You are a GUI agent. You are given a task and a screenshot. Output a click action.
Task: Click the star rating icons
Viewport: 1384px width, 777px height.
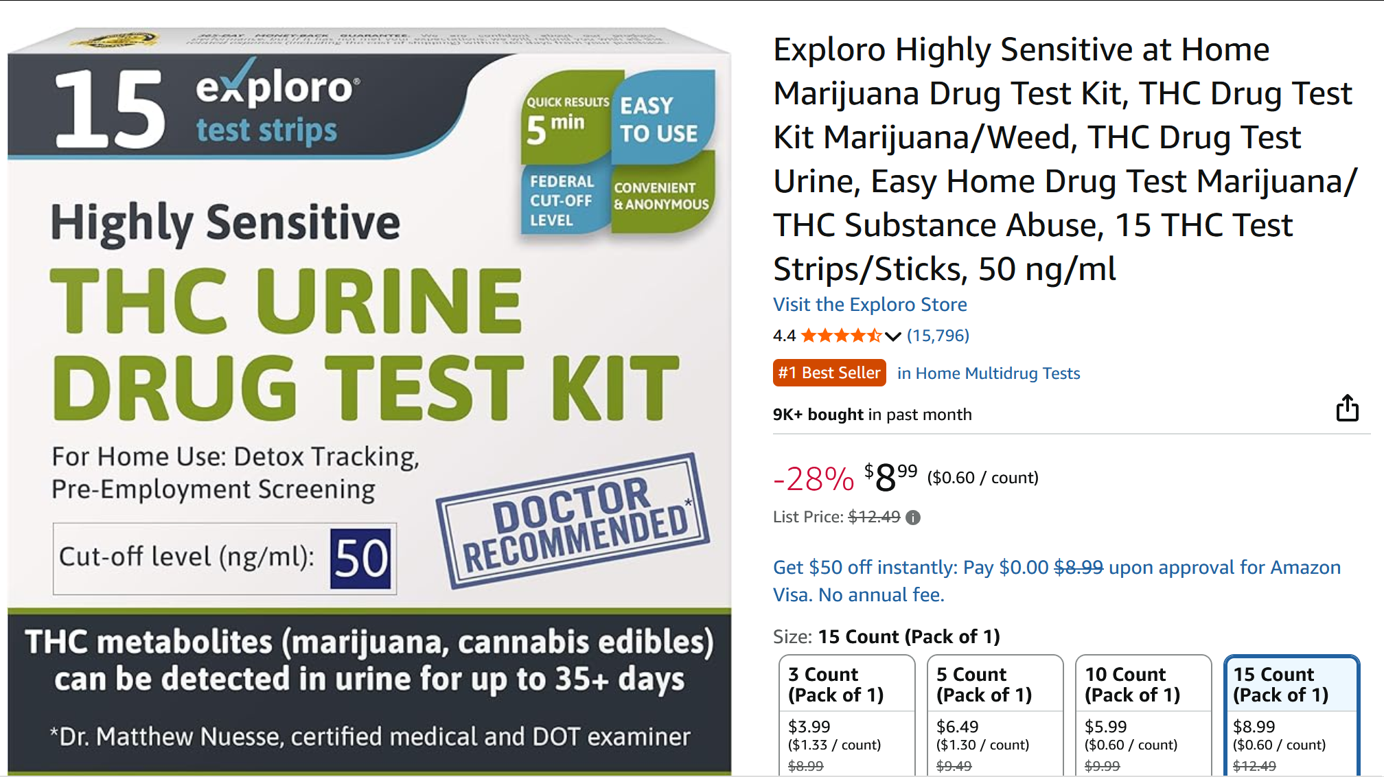[841, 336]
